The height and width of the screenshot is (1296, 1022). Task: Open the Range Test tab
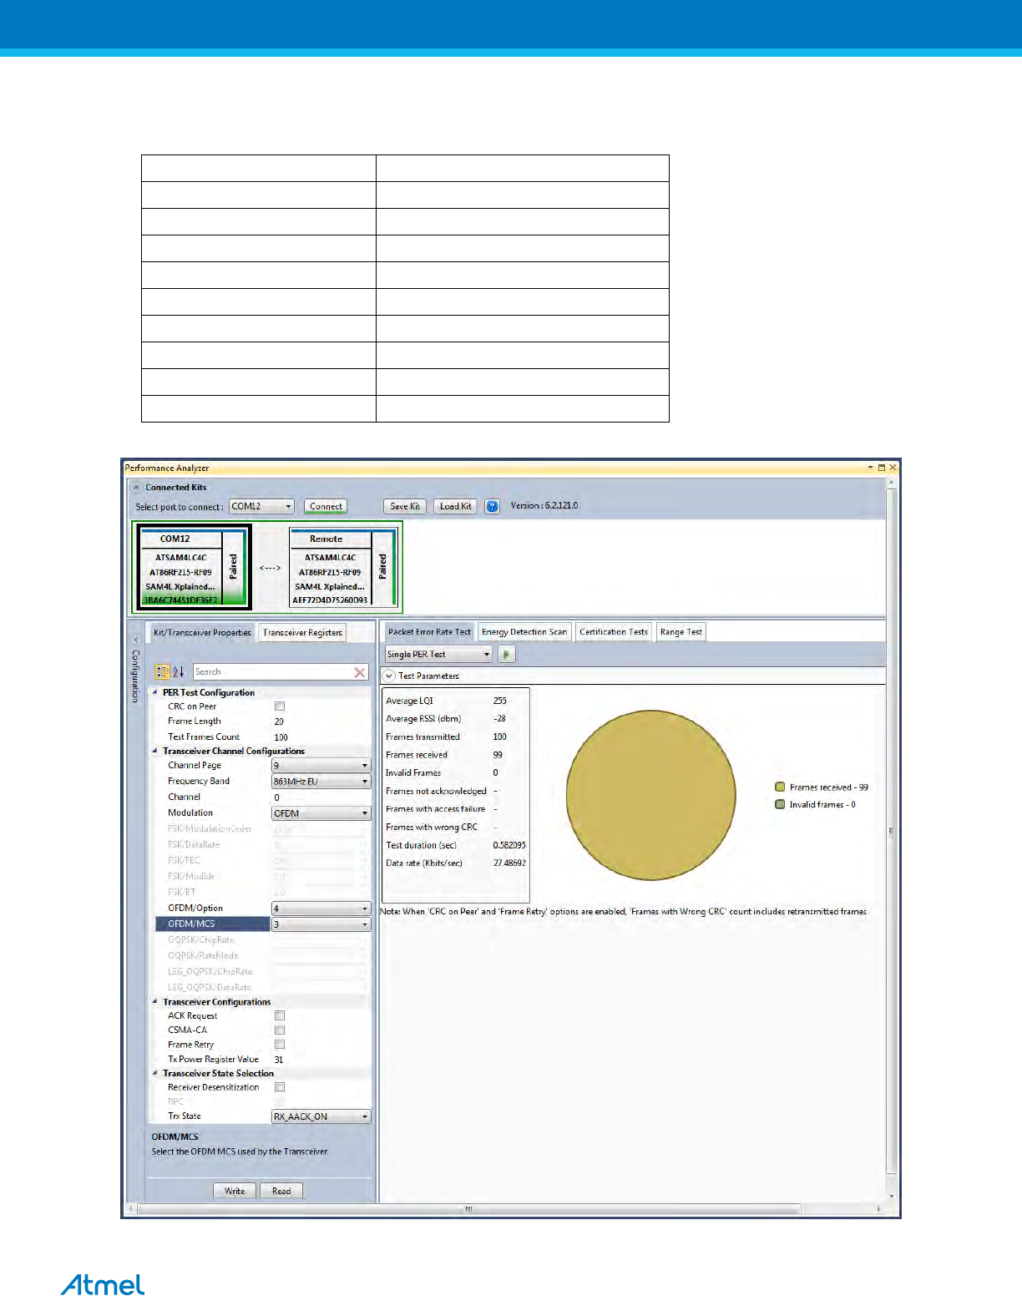681,632
